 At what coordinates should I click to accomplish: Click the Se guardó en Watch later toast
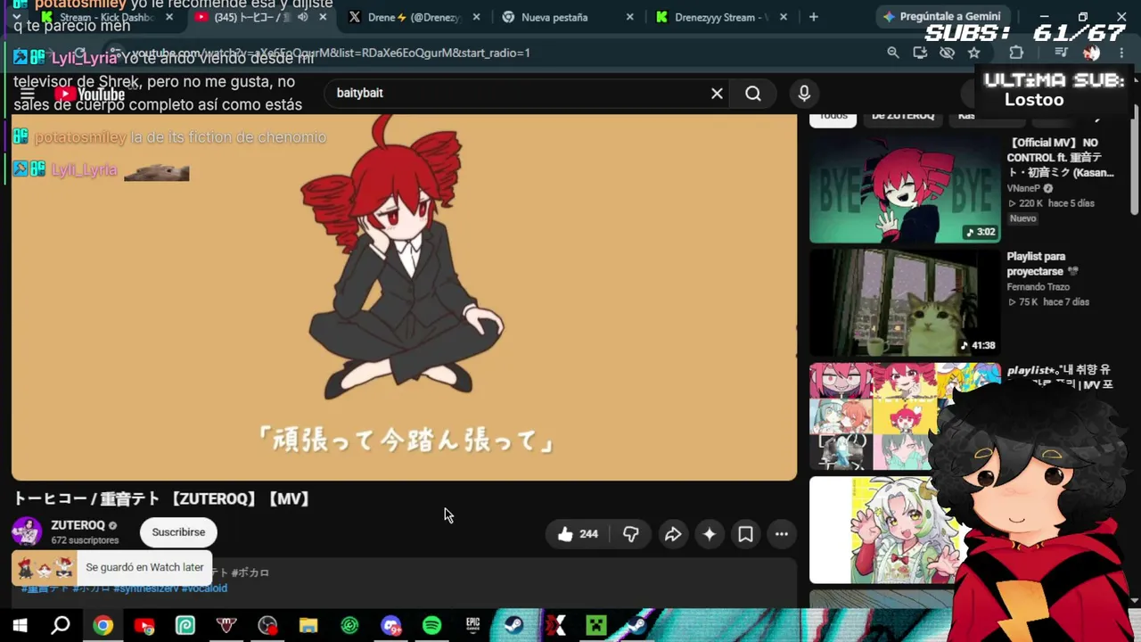click(112, 567)
